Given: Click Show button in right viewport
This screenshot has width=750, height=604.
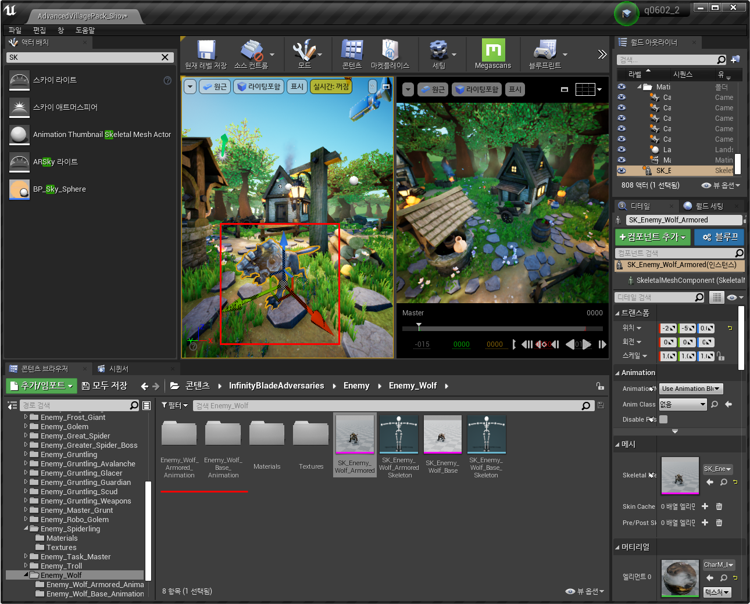Looking at the screenshot, I should pyautogui.click(x=515, y=89).
